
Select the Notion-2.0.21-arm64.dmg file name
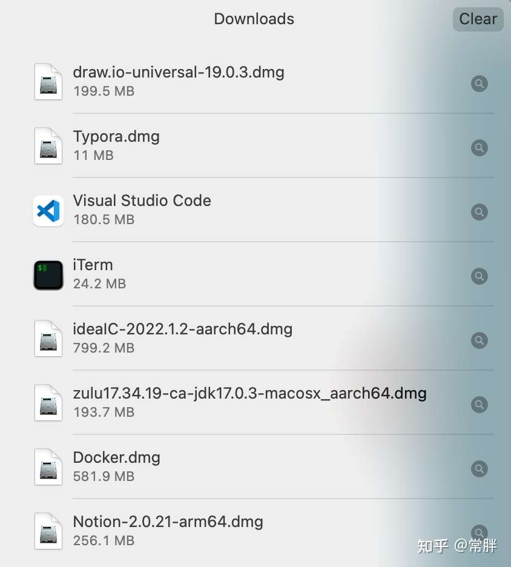point(168,522)
